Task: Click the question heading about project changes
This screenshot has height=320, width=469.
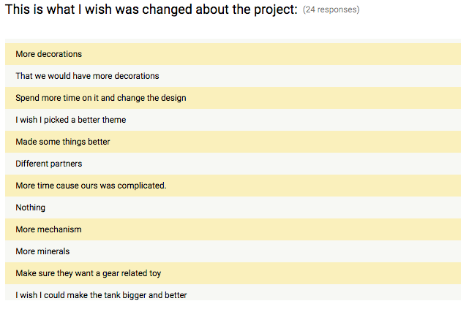Action: [x=151, y=10]
